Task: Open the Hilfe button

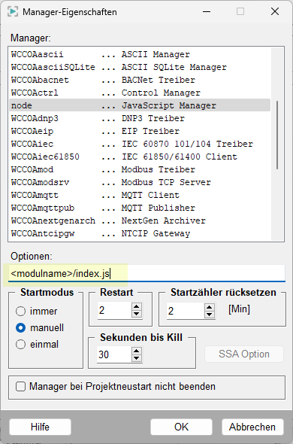Action: coord(40,427)
